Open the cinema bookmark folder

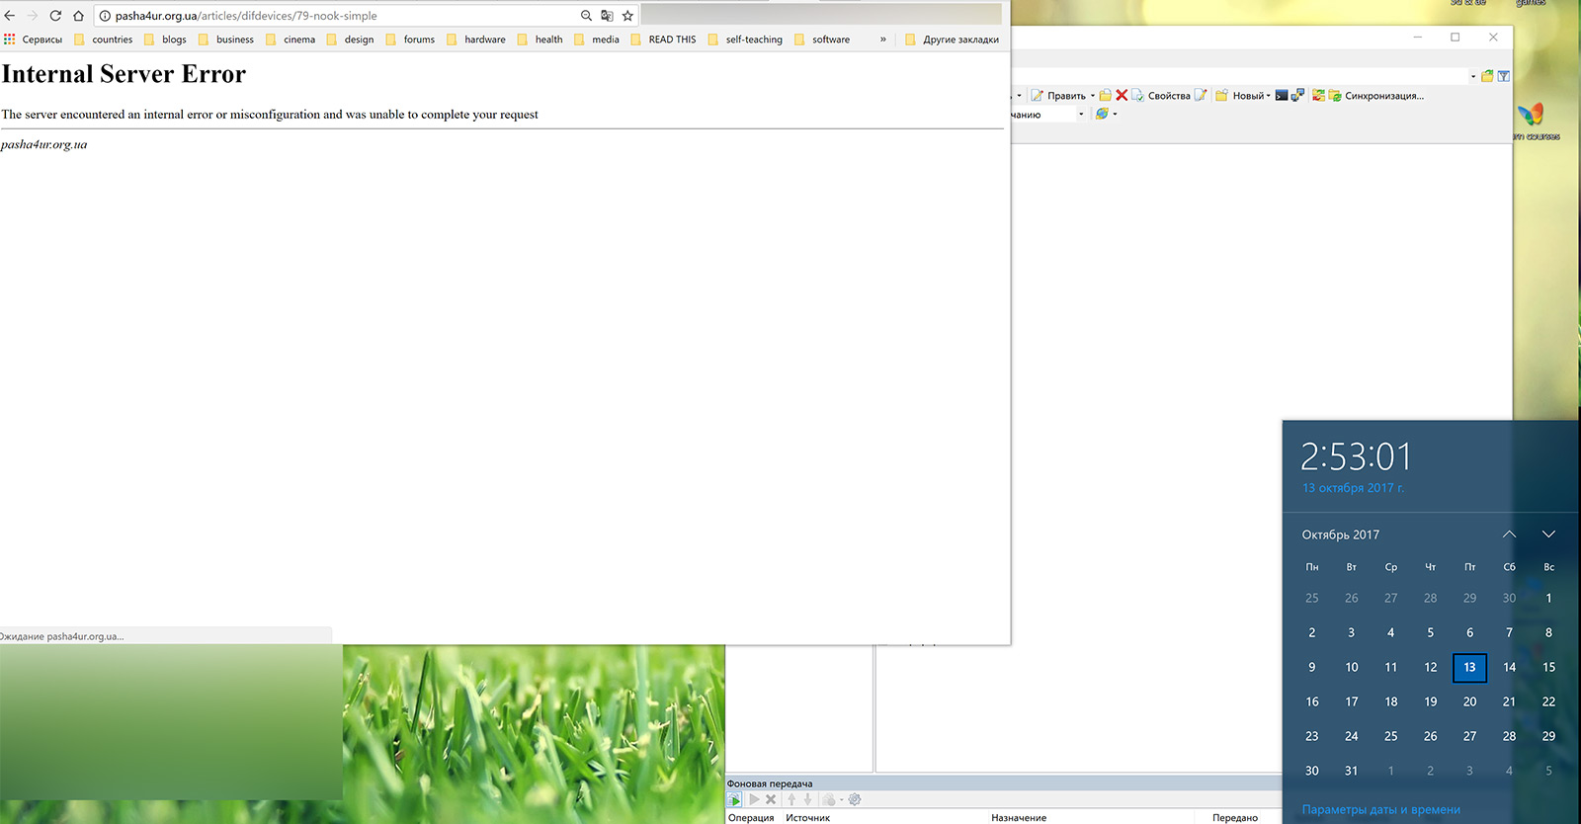pos(291,40)
